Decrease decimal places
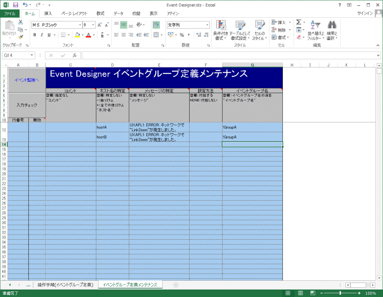The height and width of the screenshot is (297, 383). [x=206, y=35]
